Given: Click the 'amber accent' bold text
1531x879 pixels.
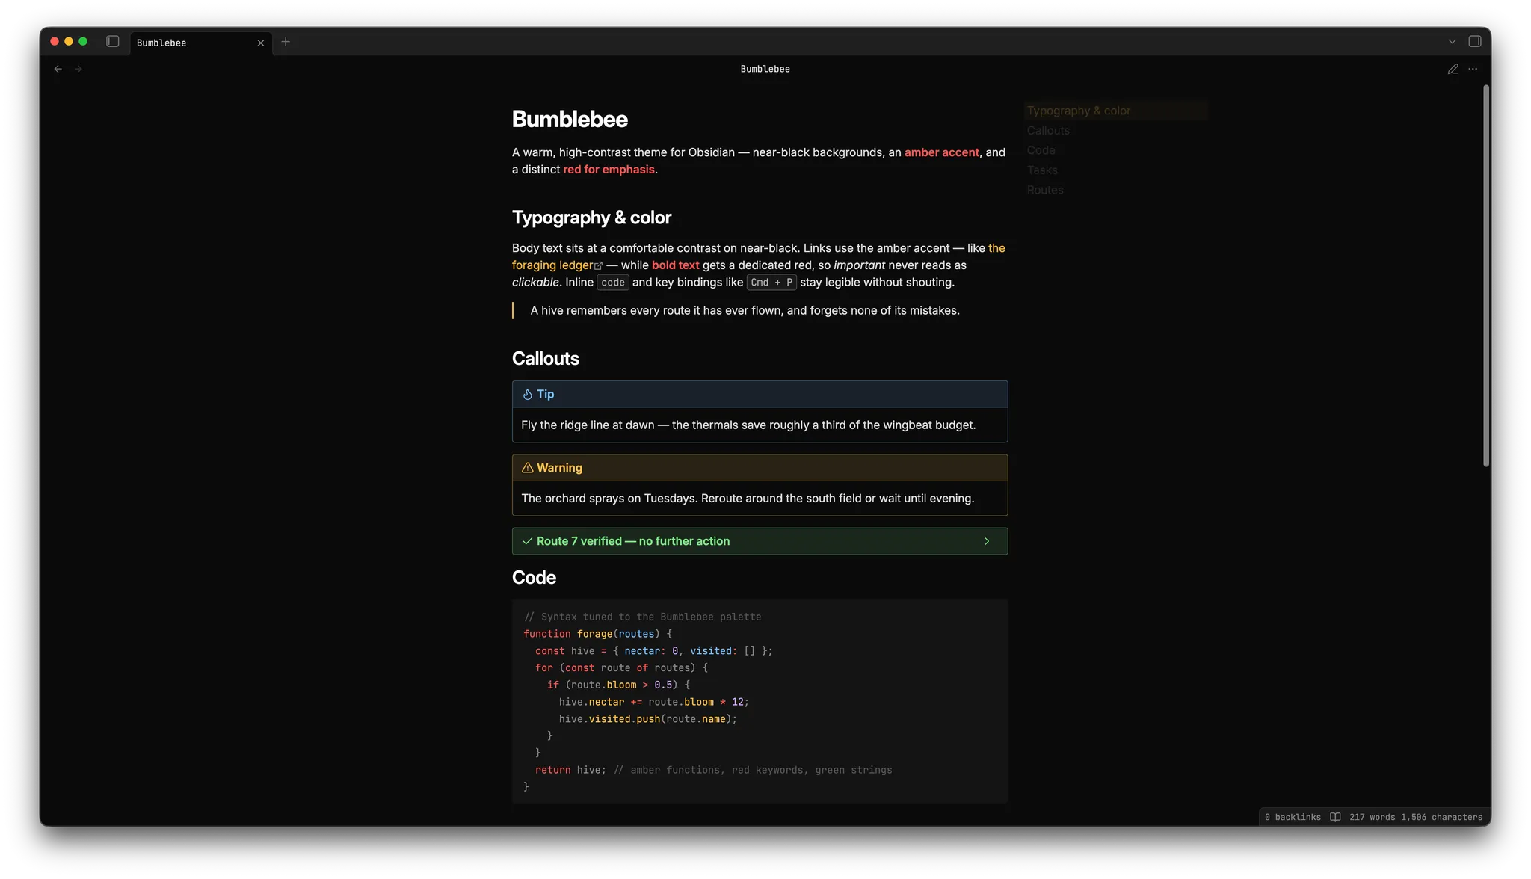Looking at the screenshot, I should (x=941, y=152).
